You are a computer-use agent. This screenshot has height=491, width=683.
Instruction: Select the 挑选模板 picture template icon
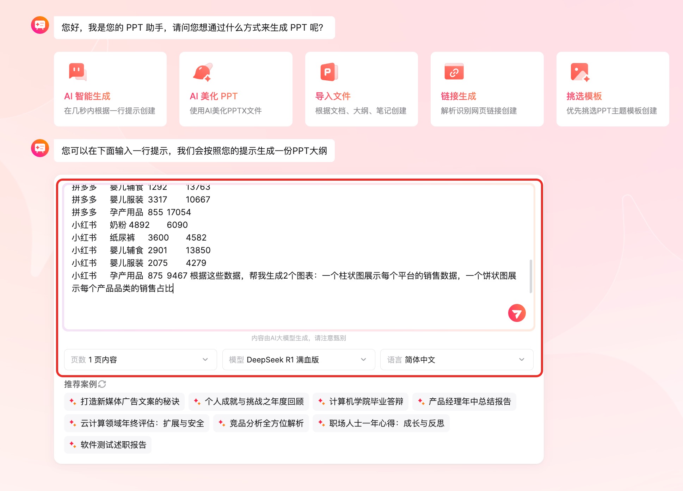click(x=580, y=72)
